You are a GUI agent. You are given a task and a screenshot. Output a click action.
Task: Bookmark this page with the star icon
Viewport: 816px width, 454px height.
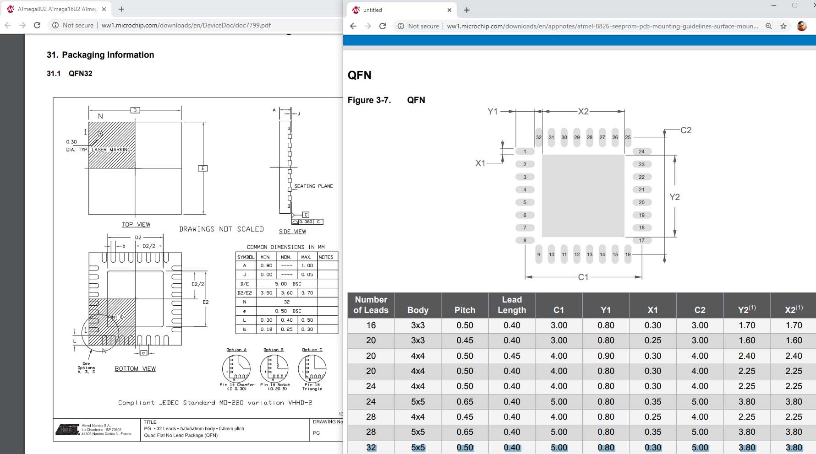tap(783, 26)
